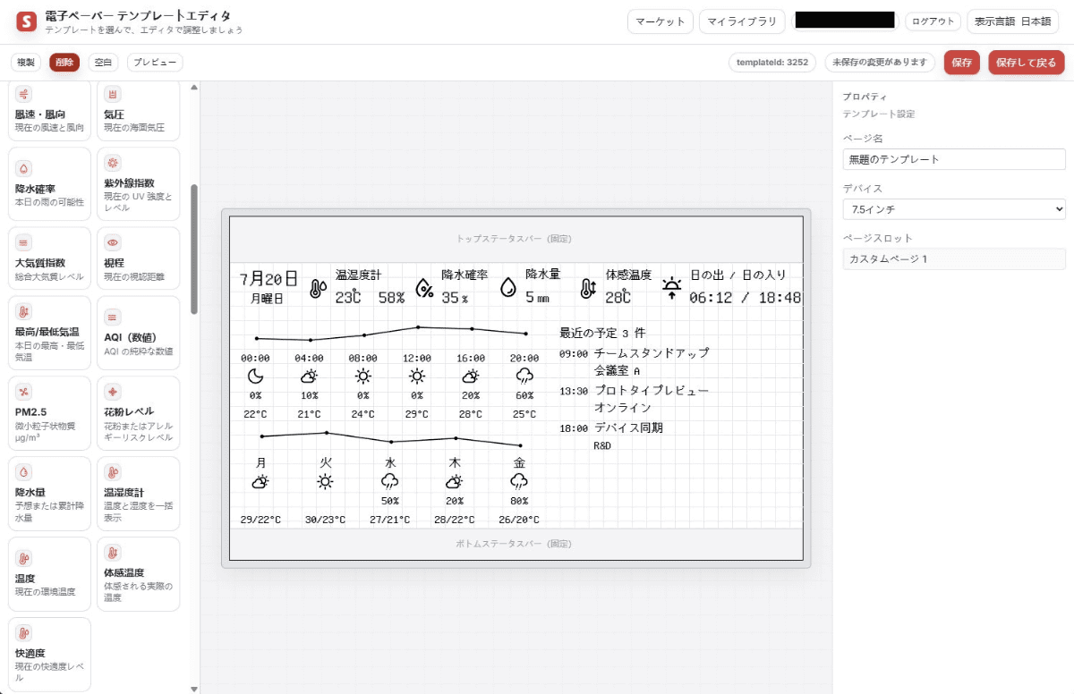Image resolution: width=1074 pixels, height=694 pixels.
Task: Pick the 降水確率 widget droplet icon
Action: 24,168
